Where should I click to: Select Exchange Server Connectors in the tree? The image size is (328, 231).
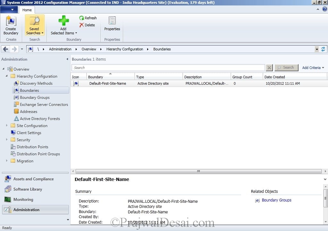coord(44,104)
